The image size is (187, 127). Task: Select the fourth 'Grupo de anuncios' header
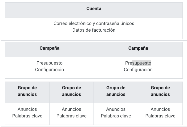coord(160,91)
